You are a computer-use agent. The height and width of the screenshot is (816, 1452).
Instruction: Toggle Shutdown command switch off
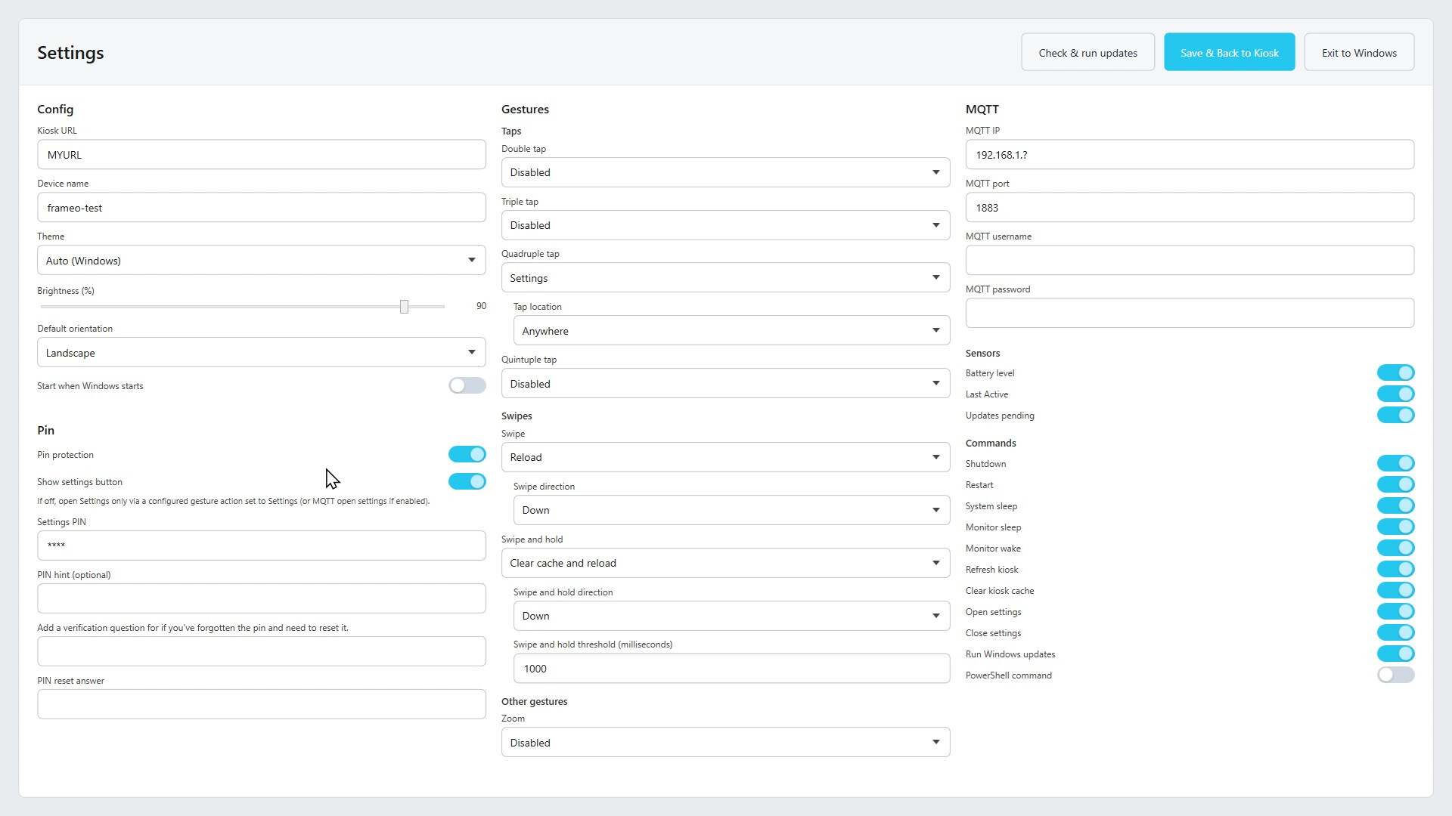1395,464
